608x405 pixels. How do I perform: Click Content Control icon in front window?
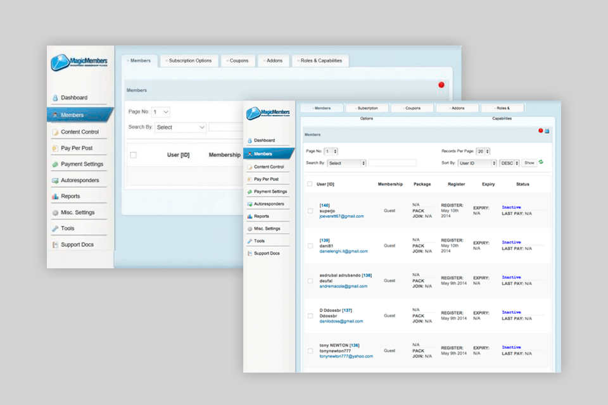click(250, 167)
